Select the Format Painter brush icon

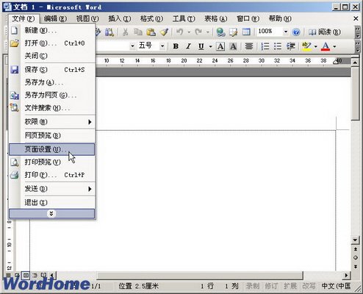164,32
